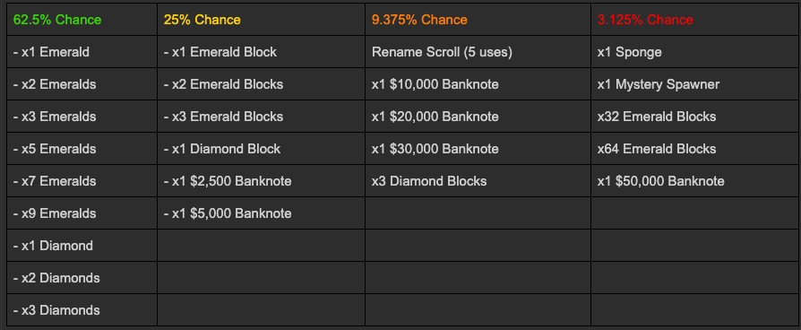Select the 3.125% Chance header
Image resolution: width=801 pixels, height=330 pixels.
pyautogui.click(x=693, y=20)
